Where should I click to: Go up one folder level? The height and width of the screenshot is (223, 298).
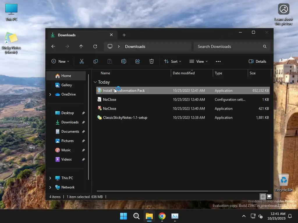(x=81, y=46)
